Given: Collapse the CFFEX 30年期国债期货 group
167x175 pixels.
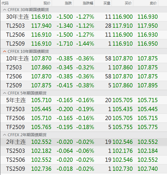Looking at the screenshot, I should click(4, 10).
